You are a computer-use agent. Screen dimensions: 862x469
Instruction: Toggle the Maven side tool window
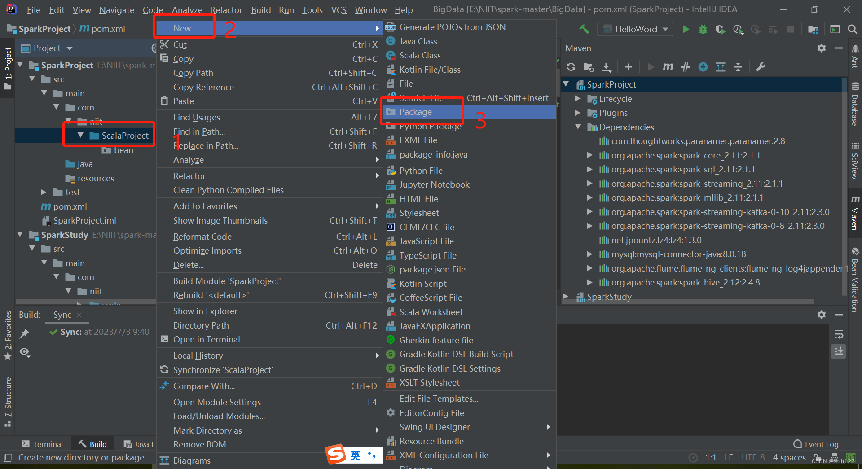coord(855,212)
